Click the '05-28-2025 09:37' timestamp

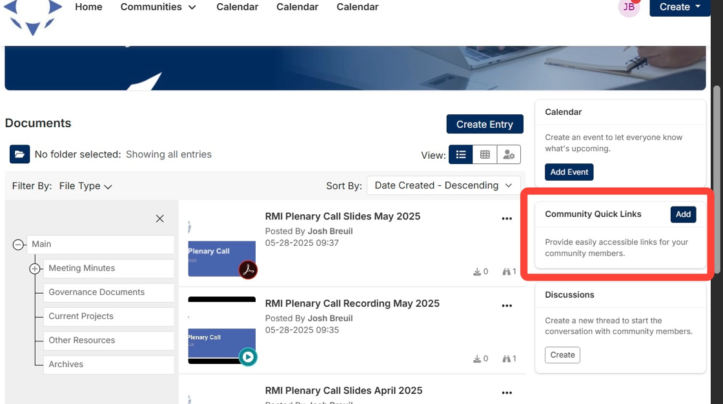tap(302, 243)
